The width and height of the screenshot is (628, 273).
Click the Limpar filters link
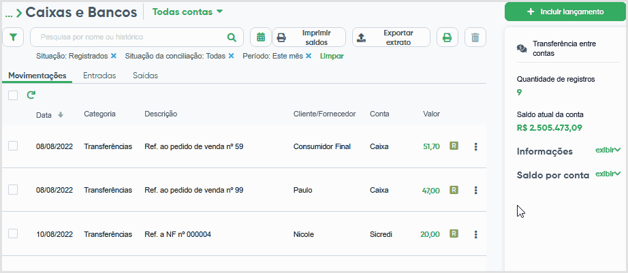(x=332, y=56)
